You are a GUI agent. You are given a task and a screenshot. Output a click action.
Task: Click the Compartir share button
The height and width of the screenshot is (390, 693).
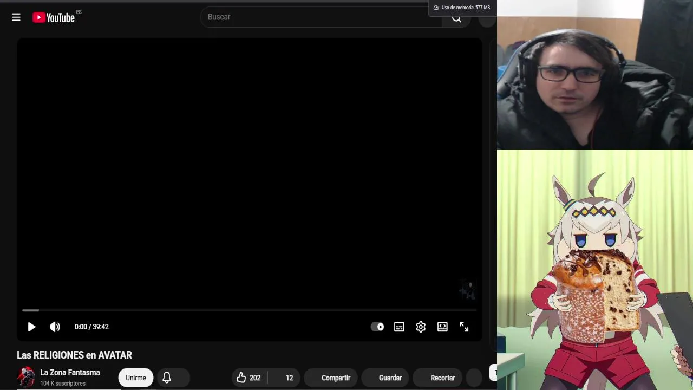tap(330, 378)
